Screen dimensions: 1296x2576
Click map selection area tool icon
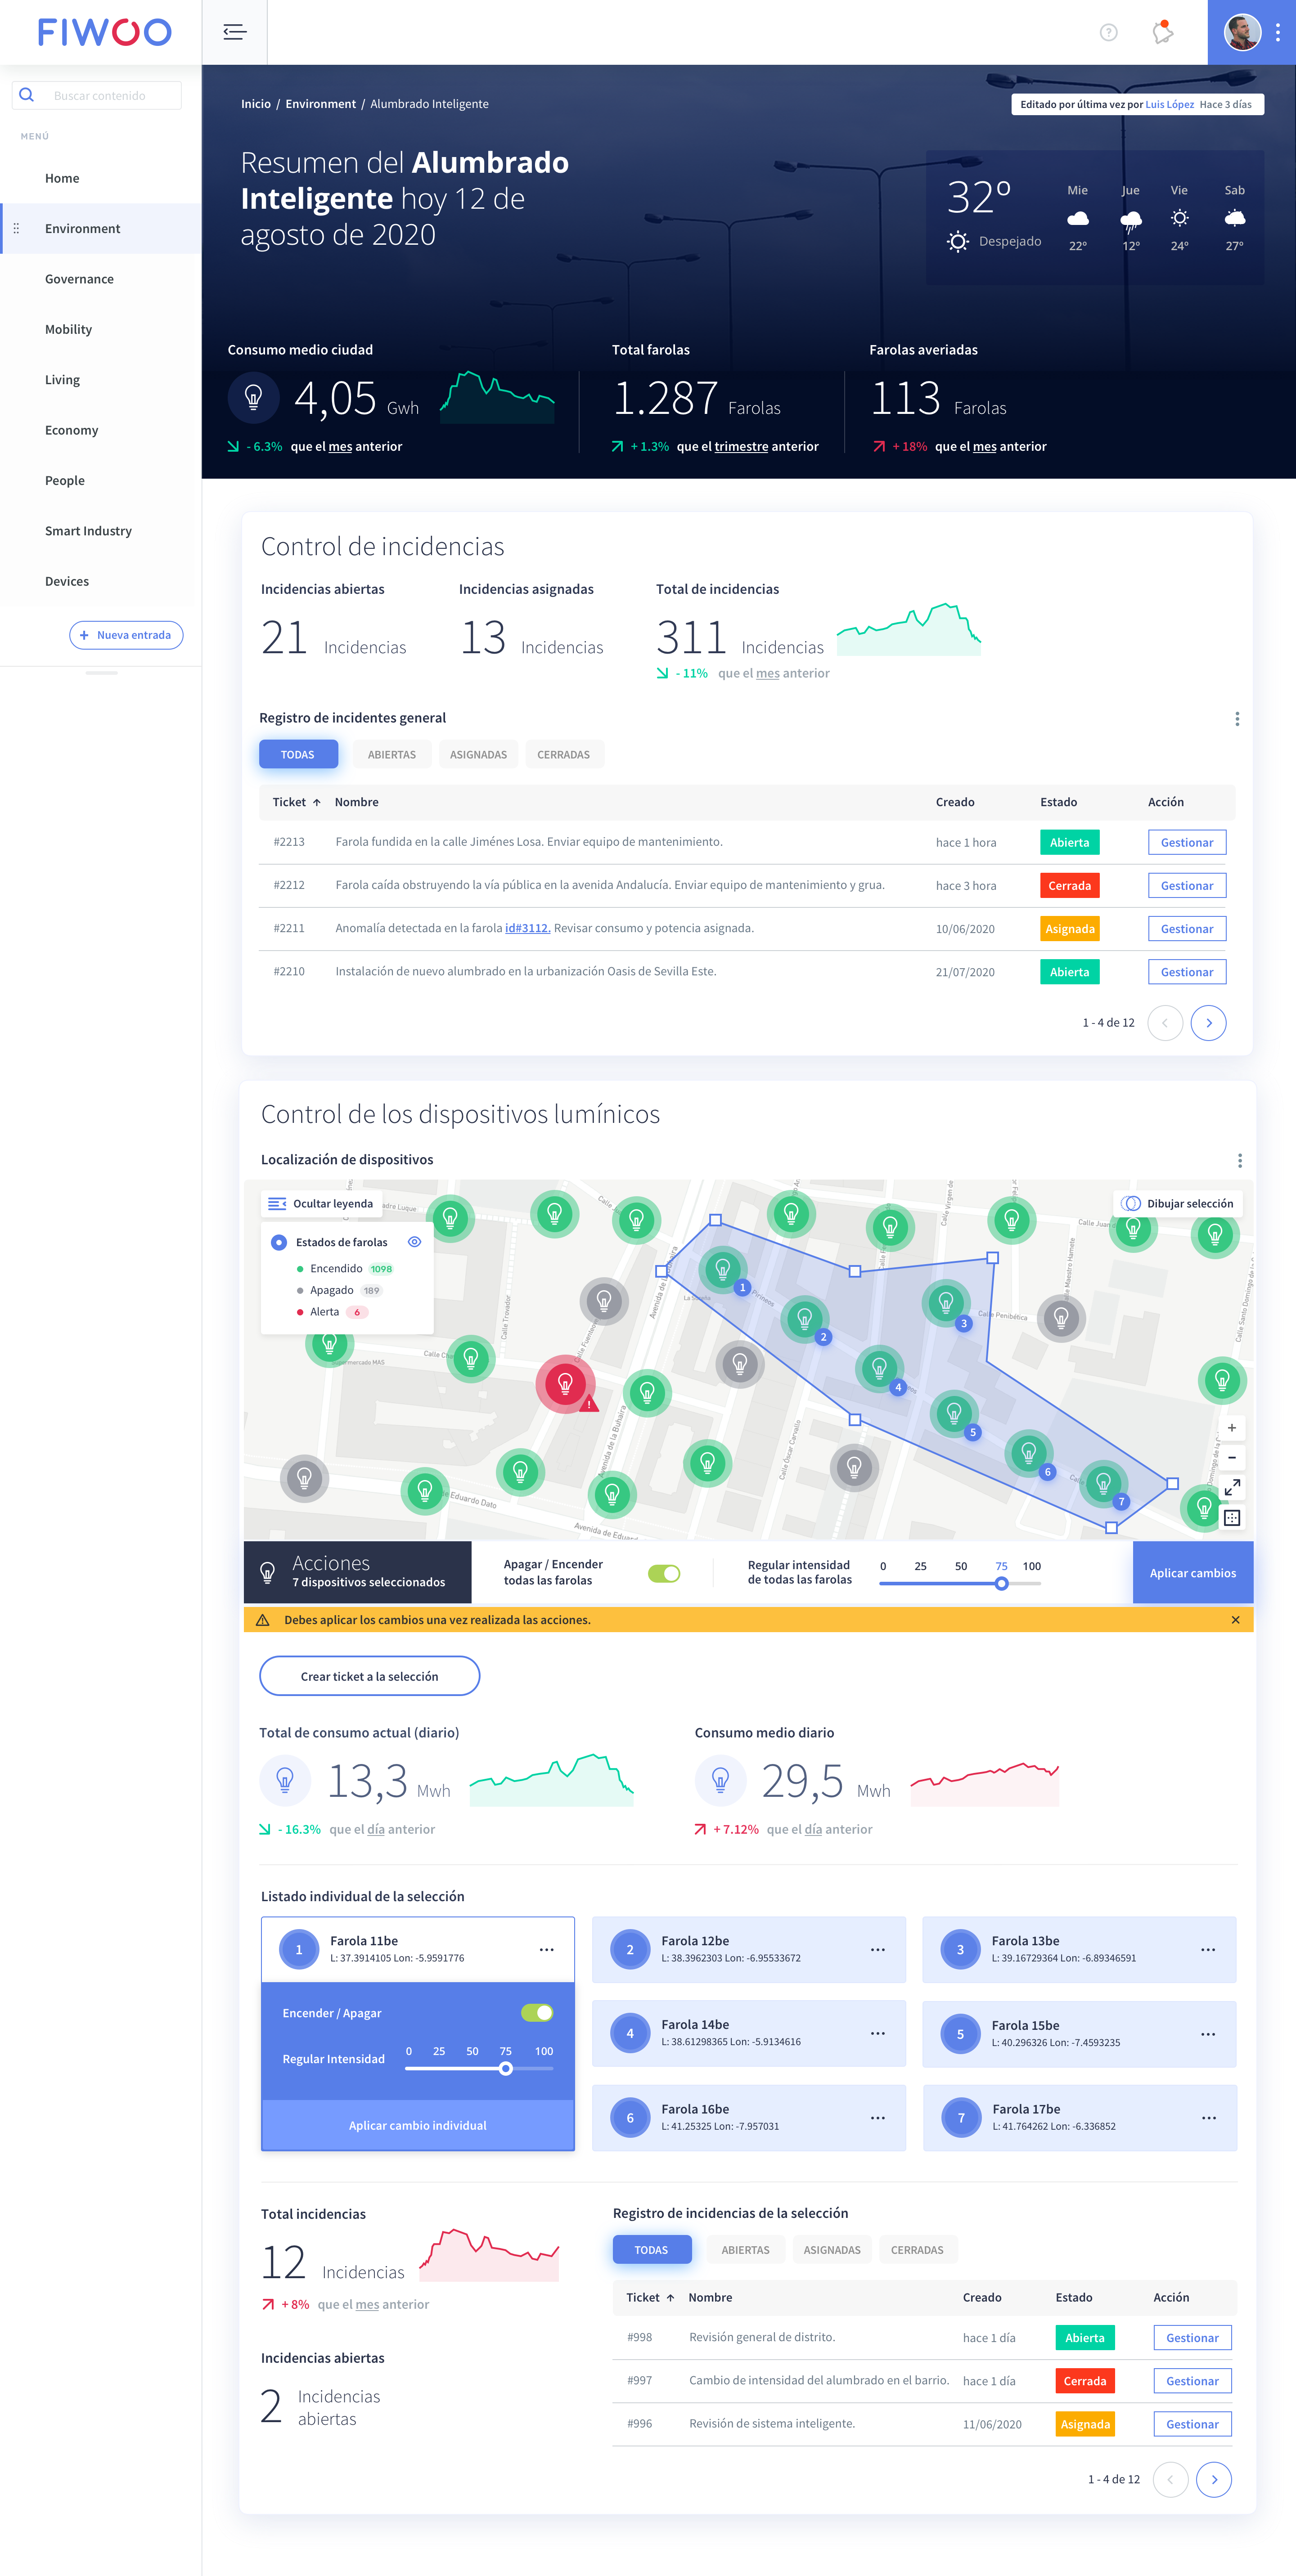[1232, 1518]
